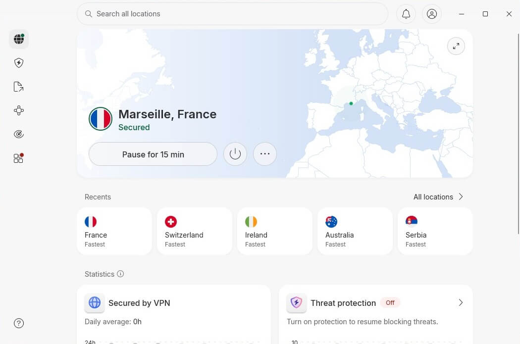Viewport: 520px width, 344px height.
Task: Open the help question mark icon
Action: 19,323
